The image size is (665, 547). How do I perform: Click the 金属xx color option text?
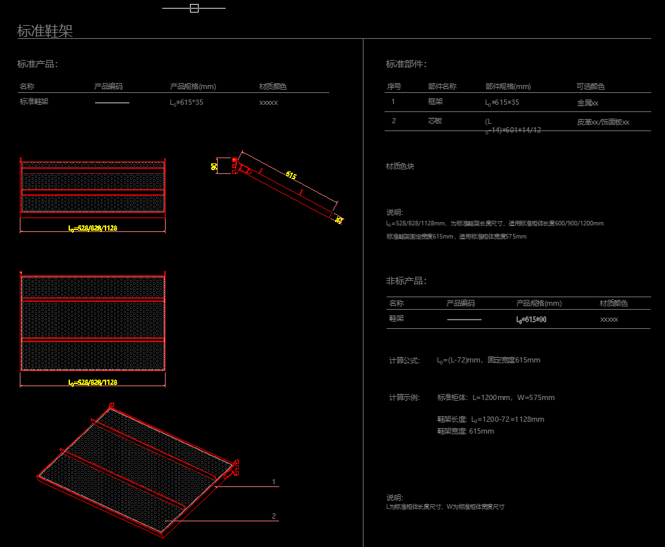coord(587,103)
